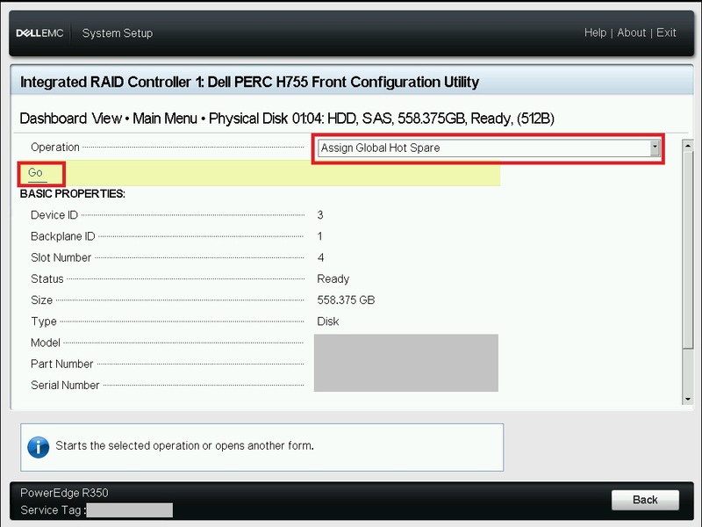702x527 pixels.
Task: Click the Dell EMC logo
Action: [x=39, y=33]
